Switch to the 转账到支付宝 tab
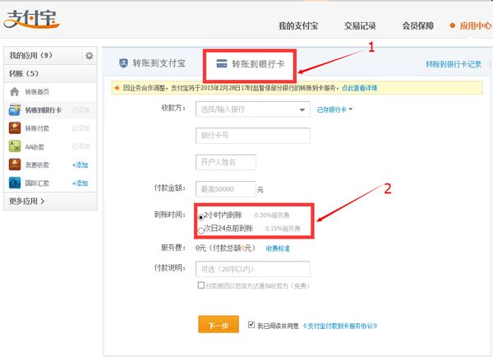 click(154, 63)
